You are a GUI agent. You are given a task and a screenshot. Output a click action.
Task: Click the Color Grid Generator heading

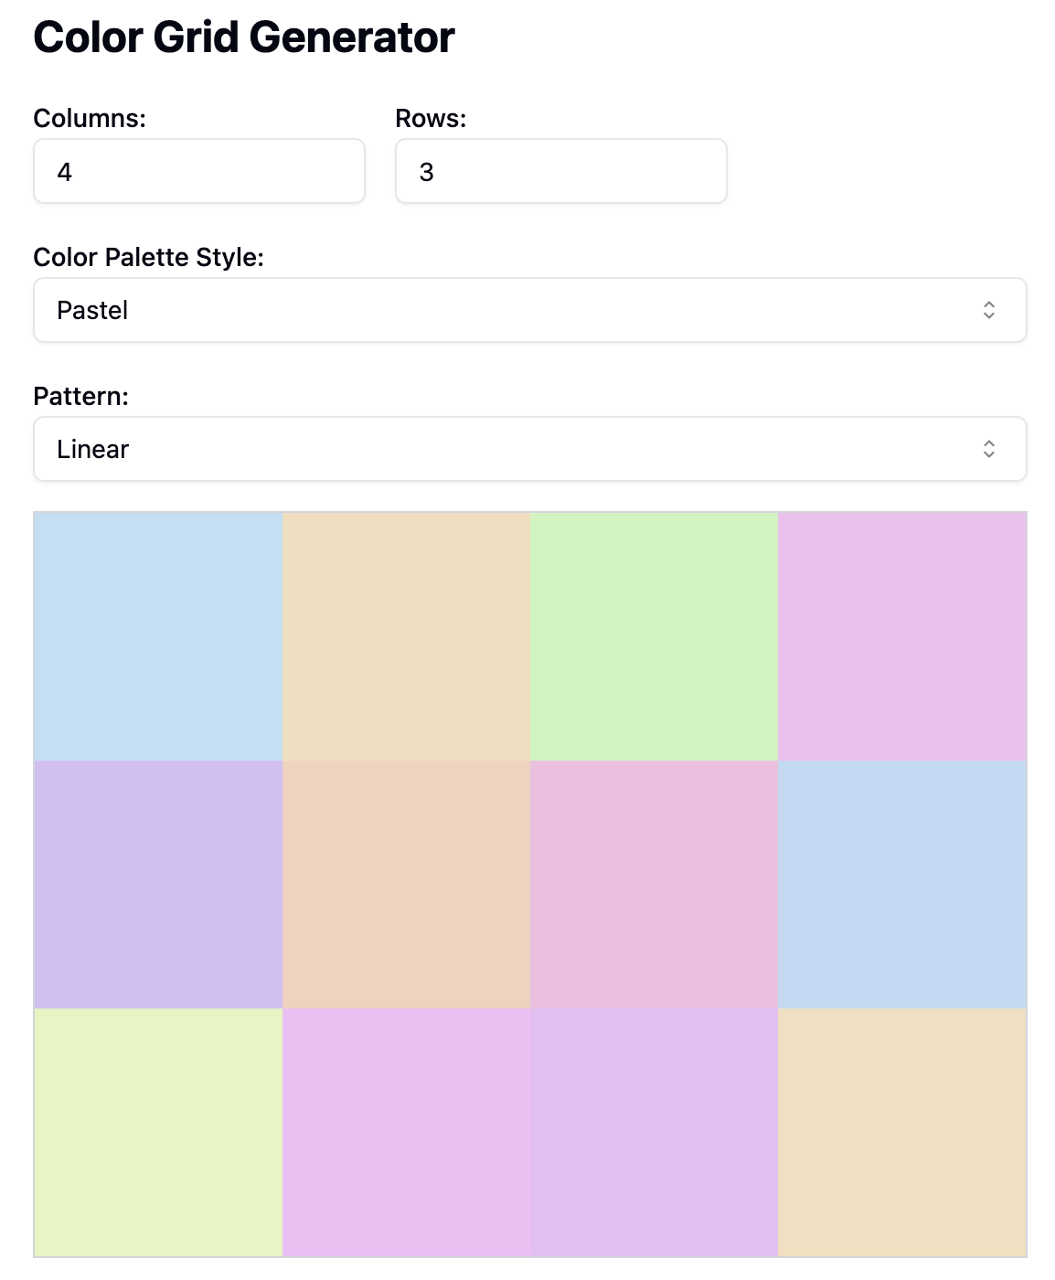pyautogui.click(x=243, y=37)
